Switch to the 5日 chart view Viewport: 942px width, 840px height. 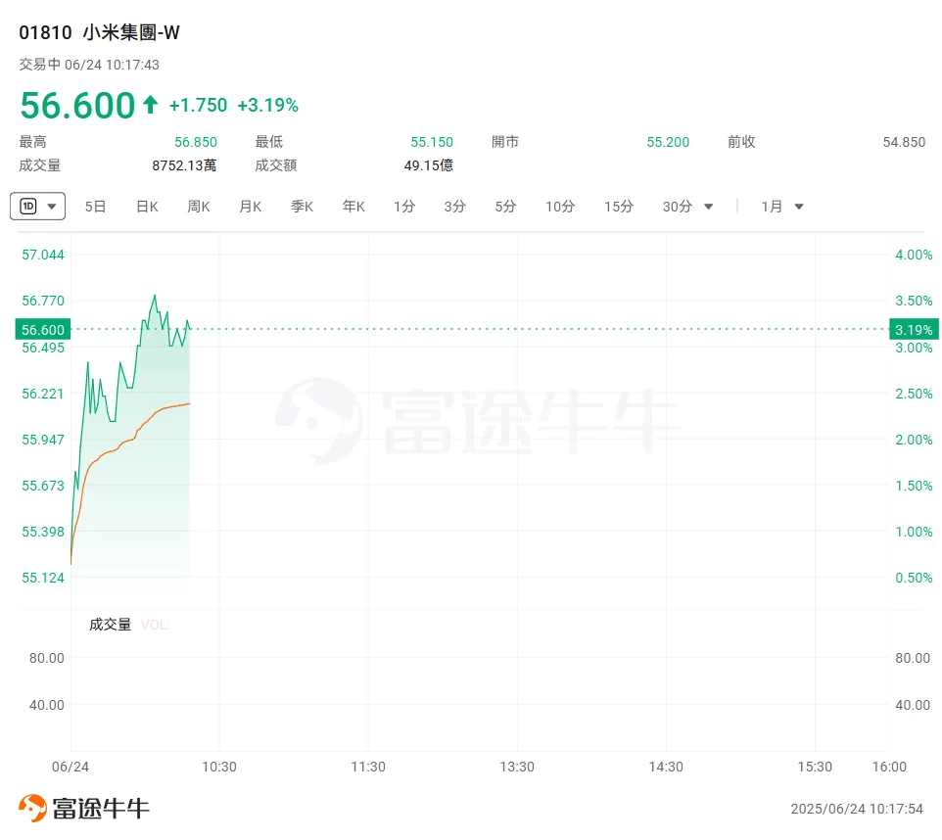(95, 207)
